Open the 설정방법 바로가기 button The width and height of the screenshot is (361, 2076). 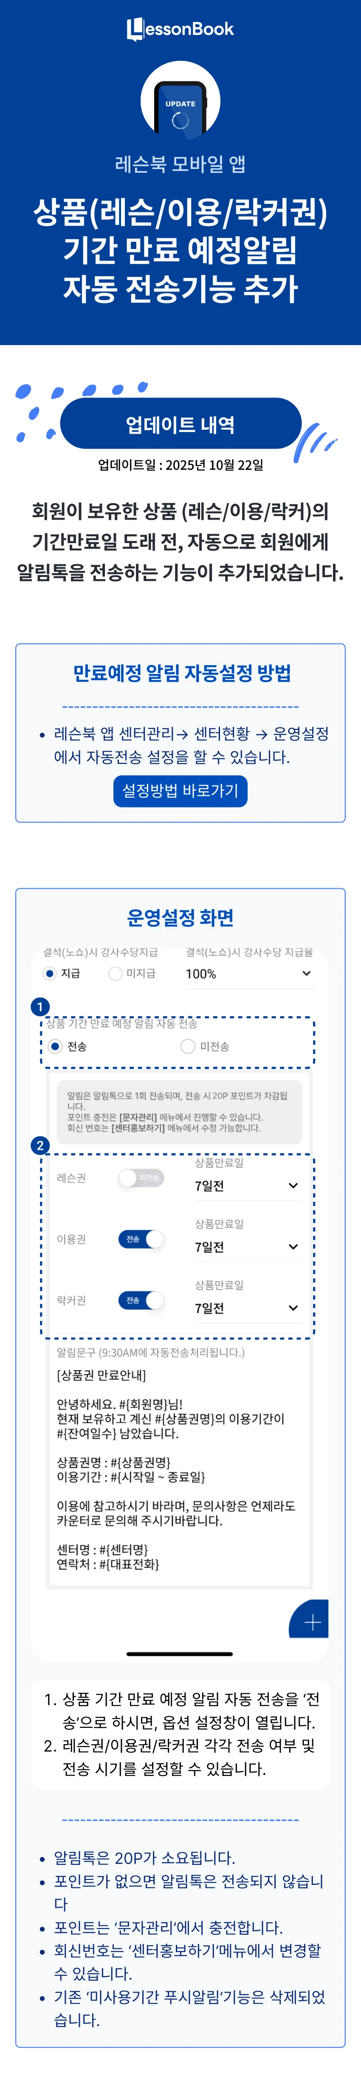coord(180,791)
